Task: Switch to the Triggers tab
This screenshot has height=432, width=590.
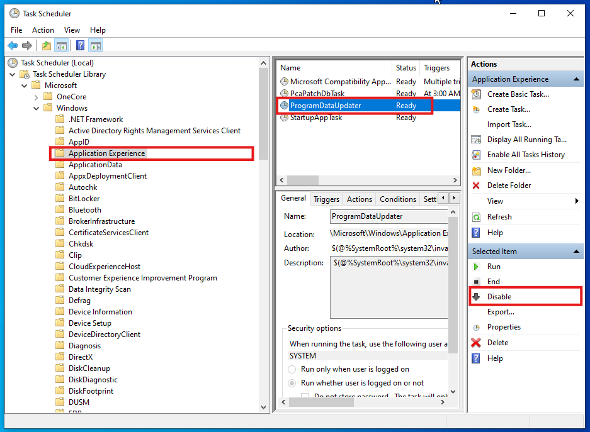Action: pos(327,199)
